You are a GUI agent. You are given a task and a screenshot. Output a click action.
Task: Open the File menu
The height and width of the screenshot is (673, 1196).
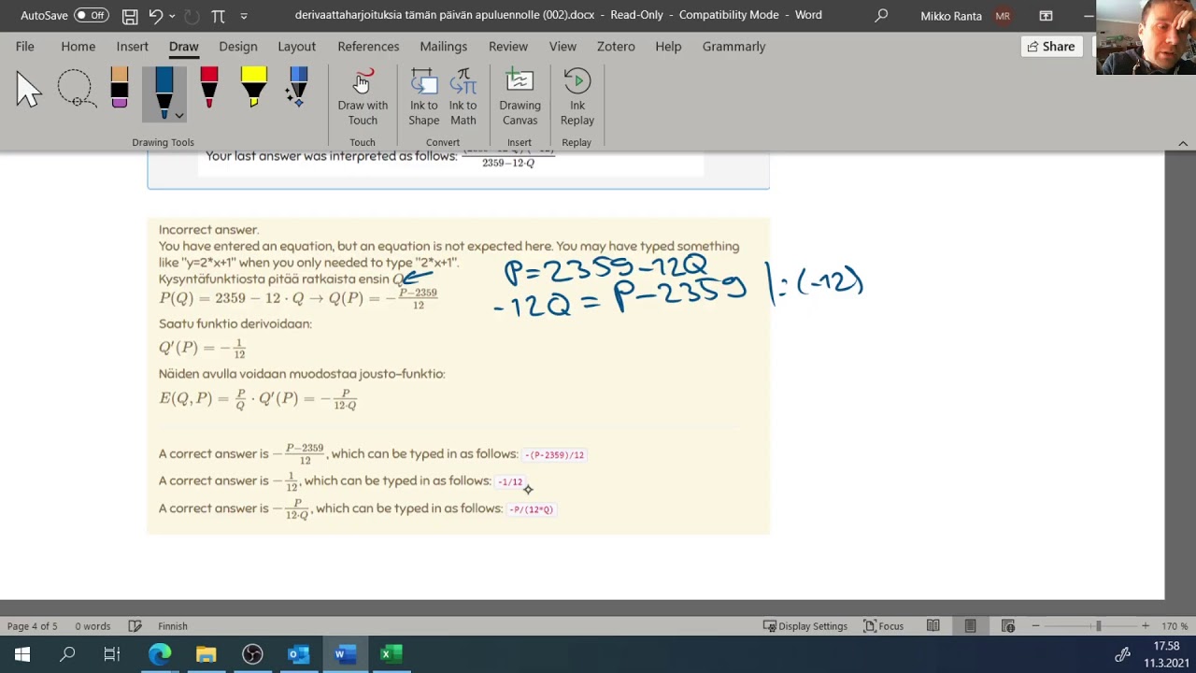click(x=25, y=46)
